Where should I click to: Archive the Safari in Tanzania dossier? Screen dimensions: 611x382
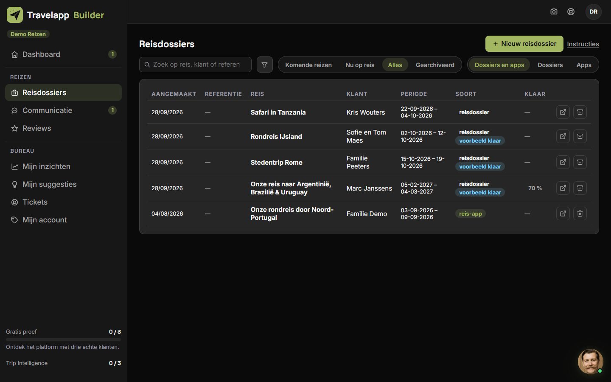coord(580,112)
